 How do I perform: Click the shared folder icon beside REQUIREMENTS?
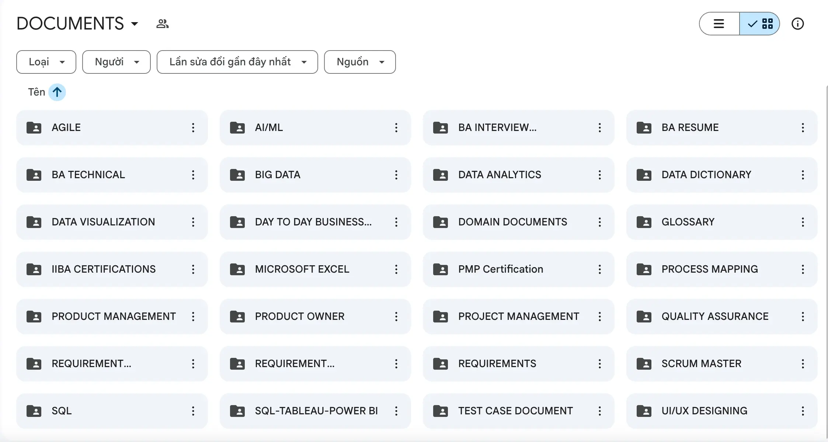[x=441, y=364]
